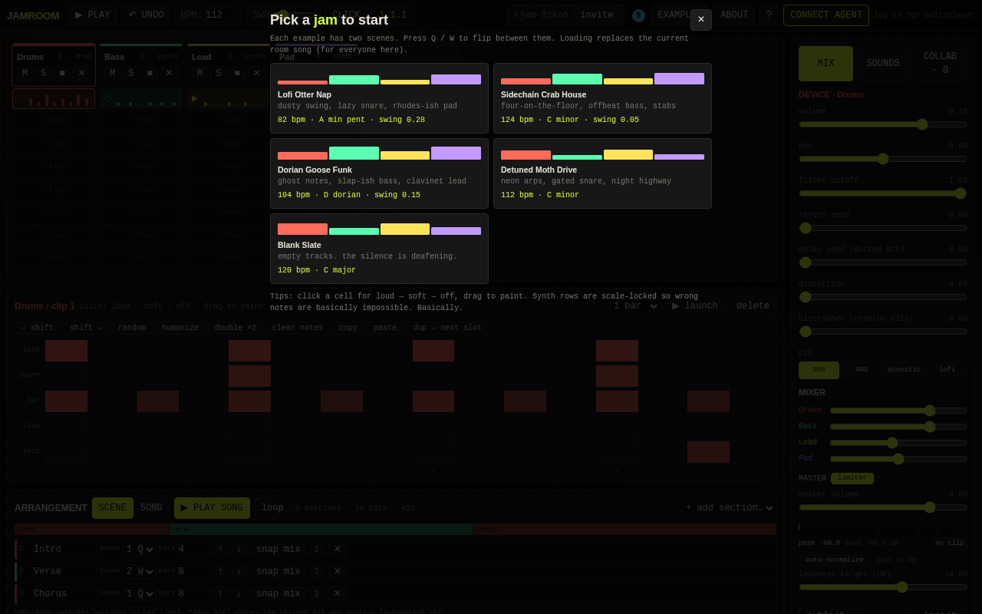982x614 pixels.
Task: Remove the Bass track with X
Action: (x=169, y=73)
